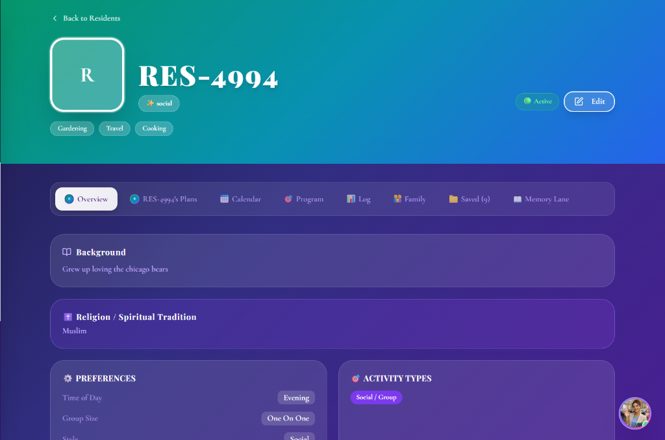665x440 pixels.
Task: Click the gear icon beside PREFERENCES
Action: [68, 378]
